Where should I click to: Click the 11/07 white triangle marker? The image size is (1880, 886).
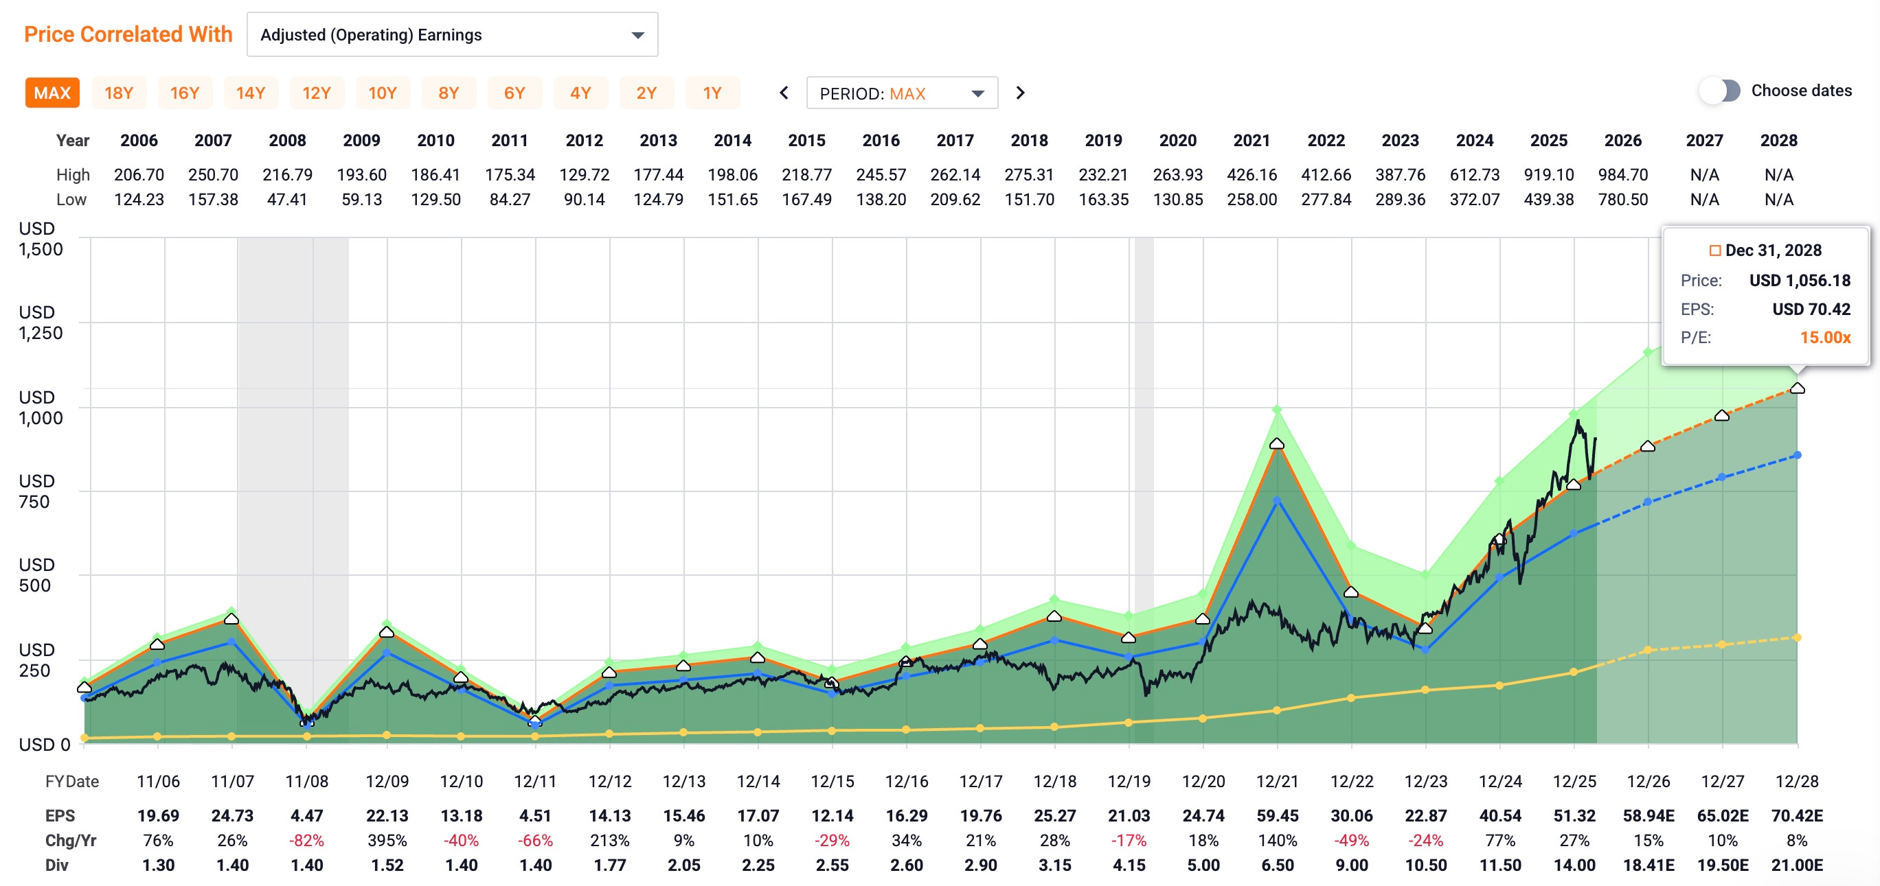(231, 618)
